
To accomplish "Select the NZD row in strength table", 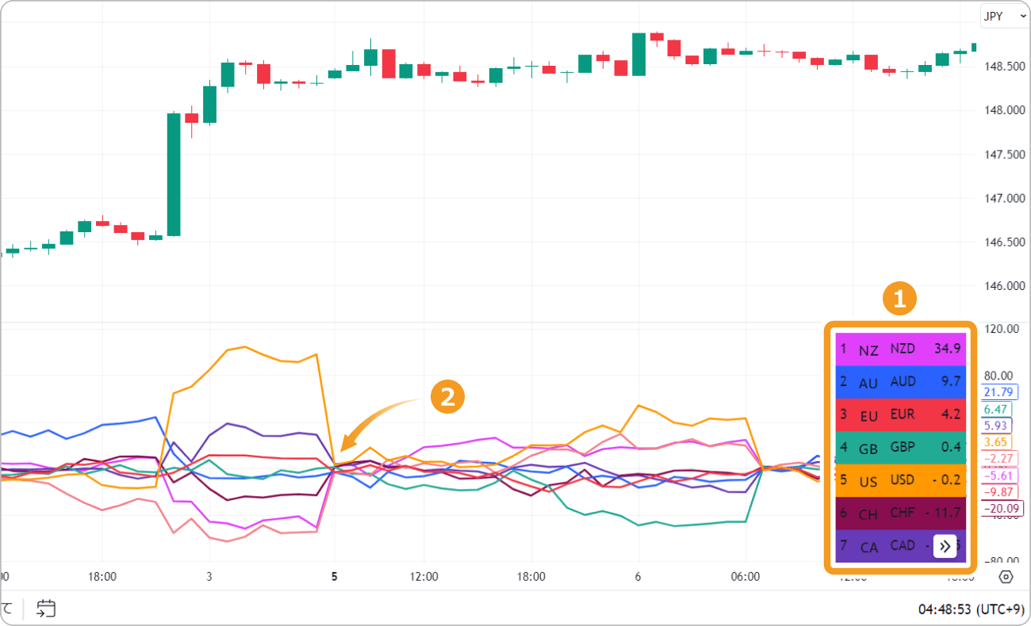I will pos(901,349).
